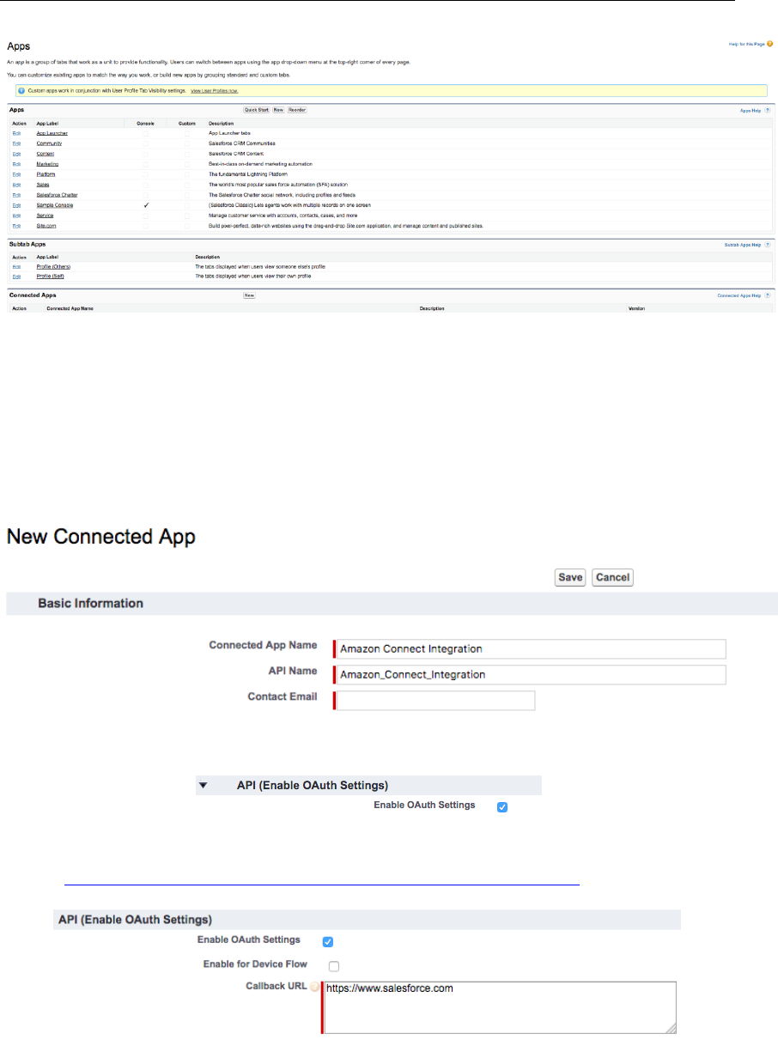The image size is (778, 1040).
Task: Collapse the API (Enable OAuth Settings) section triangle
Action: pos(204,785)
